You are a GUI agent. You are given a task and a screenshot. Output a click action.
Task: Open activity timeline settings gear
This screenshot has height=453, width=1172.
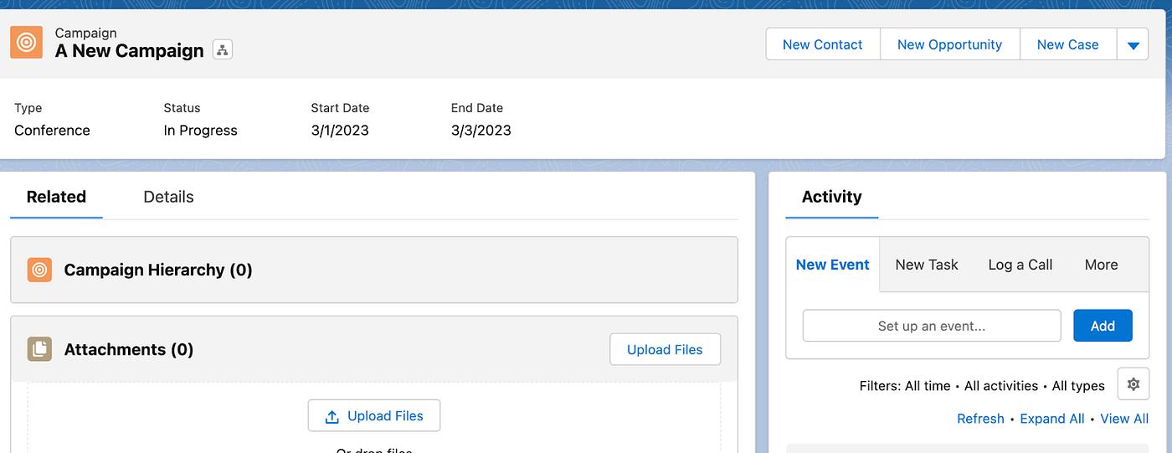coord(1133,384)
